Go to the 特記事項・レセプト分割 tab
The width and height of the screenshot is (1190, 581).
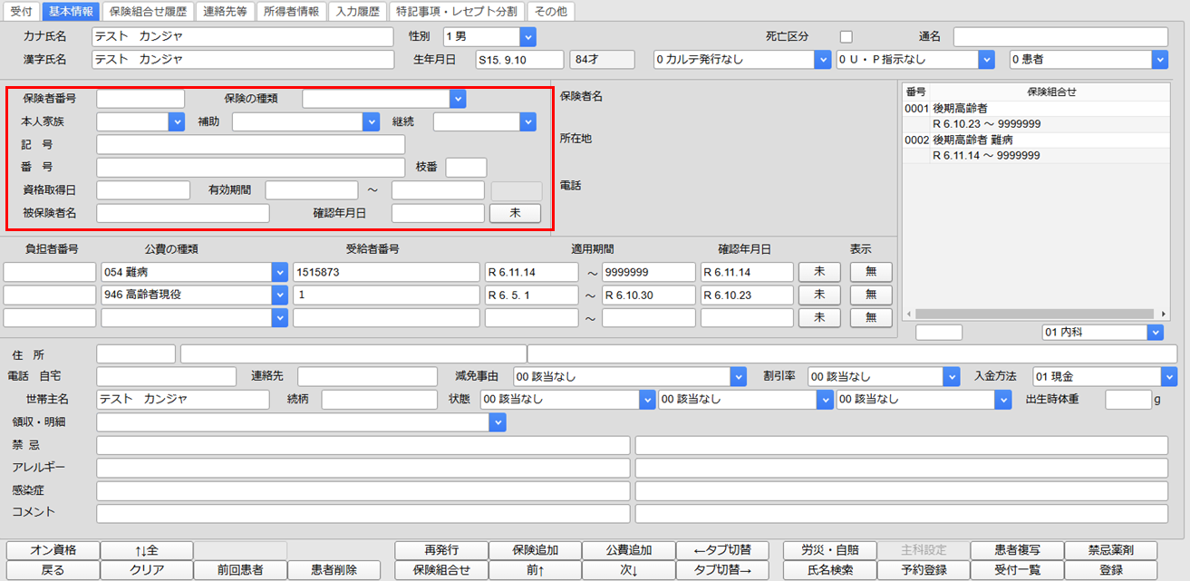(x=457, y=12)
